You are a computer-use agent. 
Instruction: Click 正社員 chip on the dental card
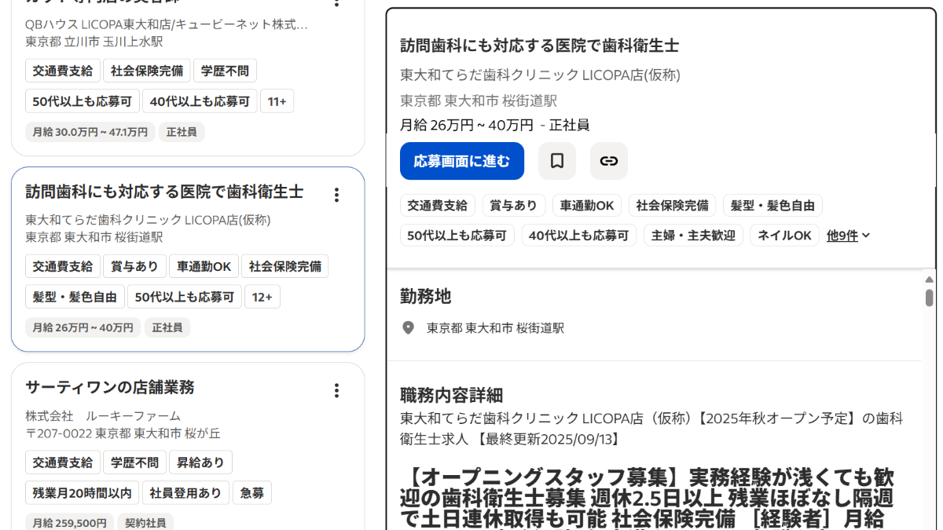point(167,327)
